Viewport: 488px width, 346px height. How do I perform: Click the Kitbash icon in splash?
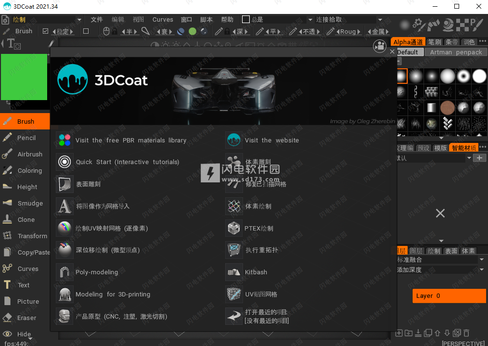tap(234, 272)
